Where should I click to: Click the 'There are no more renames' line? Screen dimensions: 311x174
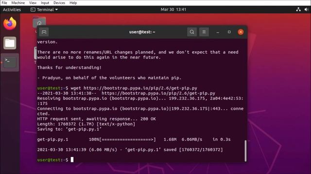[138, 52]
